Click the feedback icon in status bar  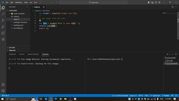172,95
